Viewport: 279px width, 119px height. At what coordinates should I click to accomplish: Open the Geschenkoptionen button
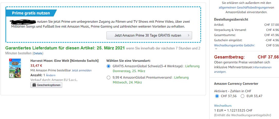[46, 85]
